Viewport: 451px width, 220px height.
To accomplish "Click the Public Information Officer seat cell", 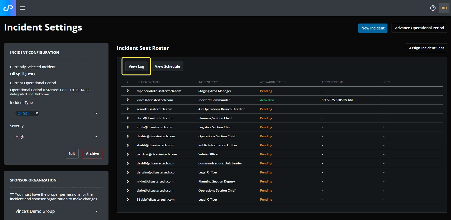I will pyautogui.click(x=218, y=145).
